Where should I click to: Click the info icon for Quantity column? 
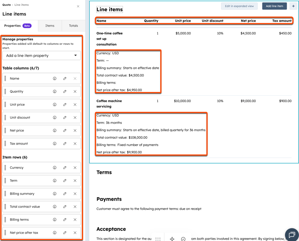[55, 92]
